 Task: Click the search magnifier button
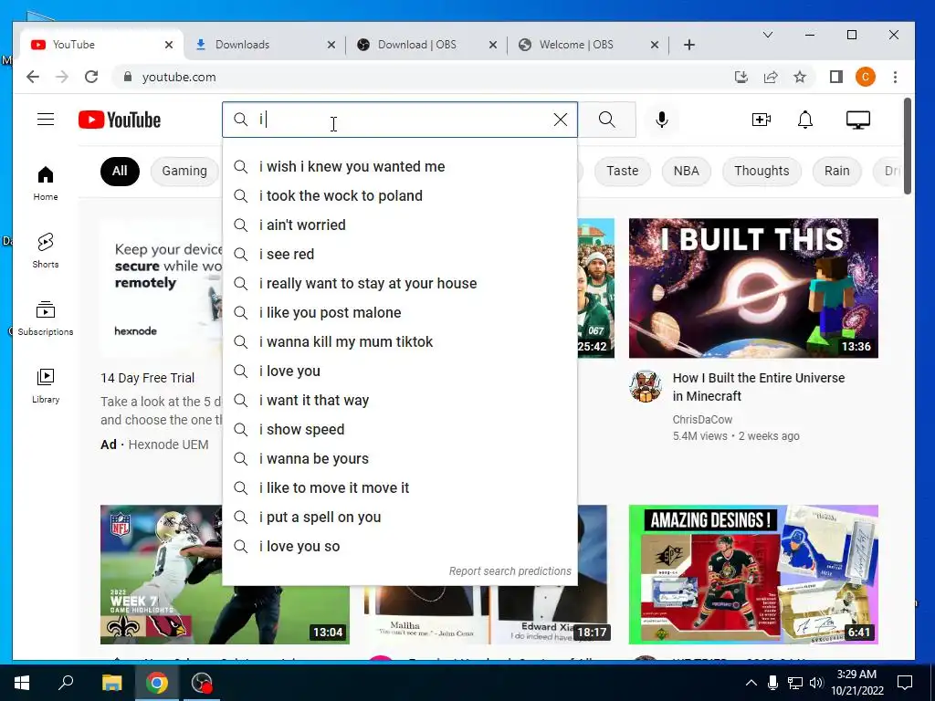[x=607, y=120]
